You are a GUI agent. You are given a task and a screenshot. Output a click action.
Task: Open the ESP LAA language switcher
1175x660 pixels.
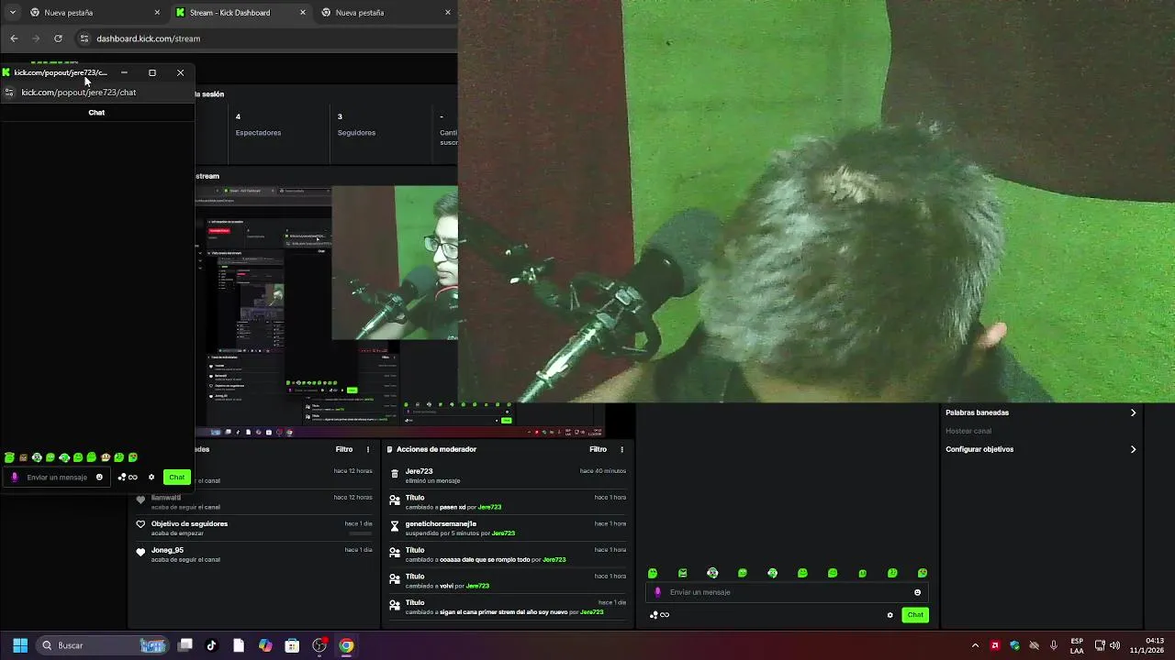click(x=1077, y=645)
